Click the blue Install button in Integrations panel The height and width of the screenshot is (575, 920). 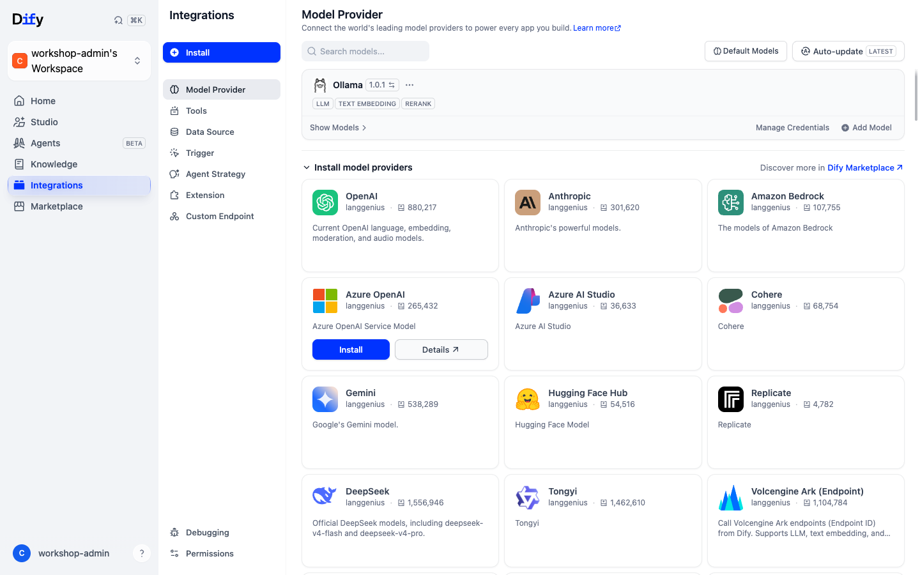[x=222, y=52]
